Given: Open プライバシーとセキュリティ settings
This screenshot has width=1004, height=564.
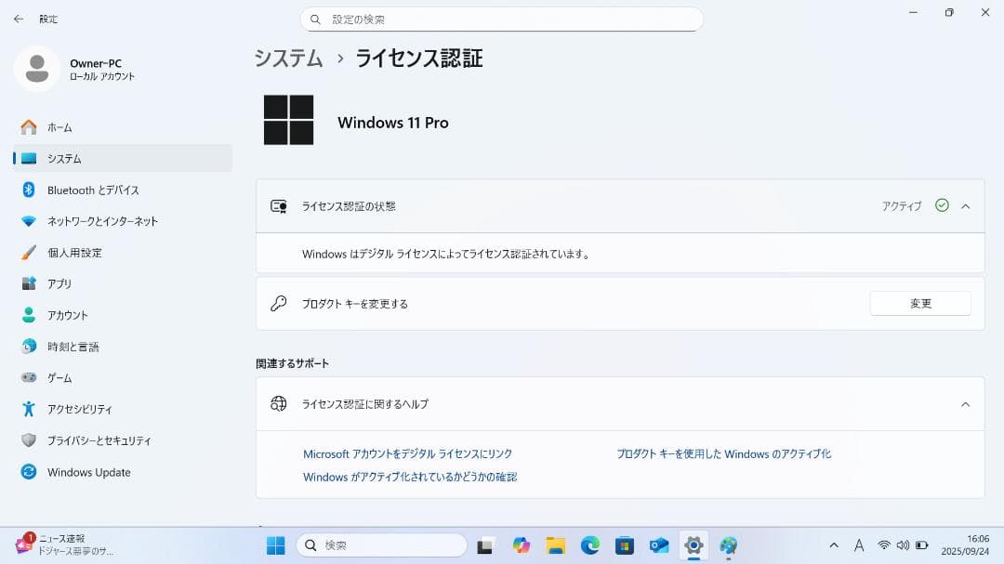Looking at the screenshot, I should click(98, 440).
